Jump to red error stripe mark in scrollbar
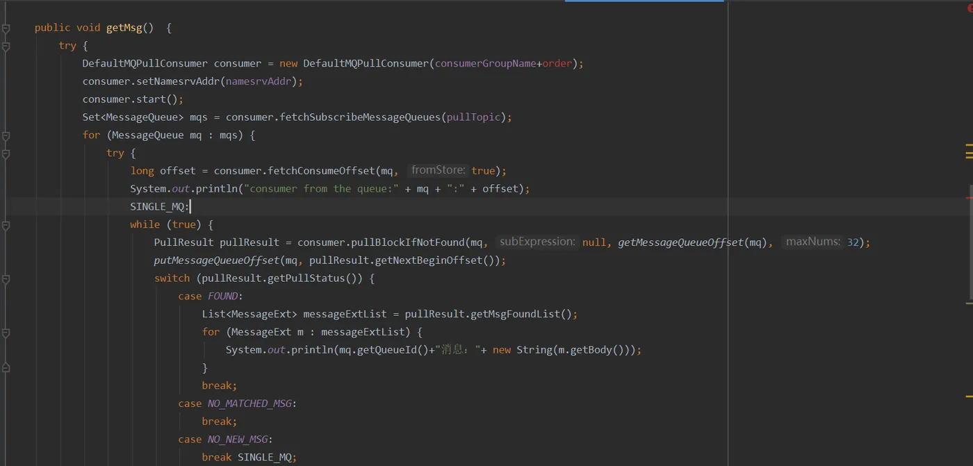973x466 pixels. (x=969, y=198)
